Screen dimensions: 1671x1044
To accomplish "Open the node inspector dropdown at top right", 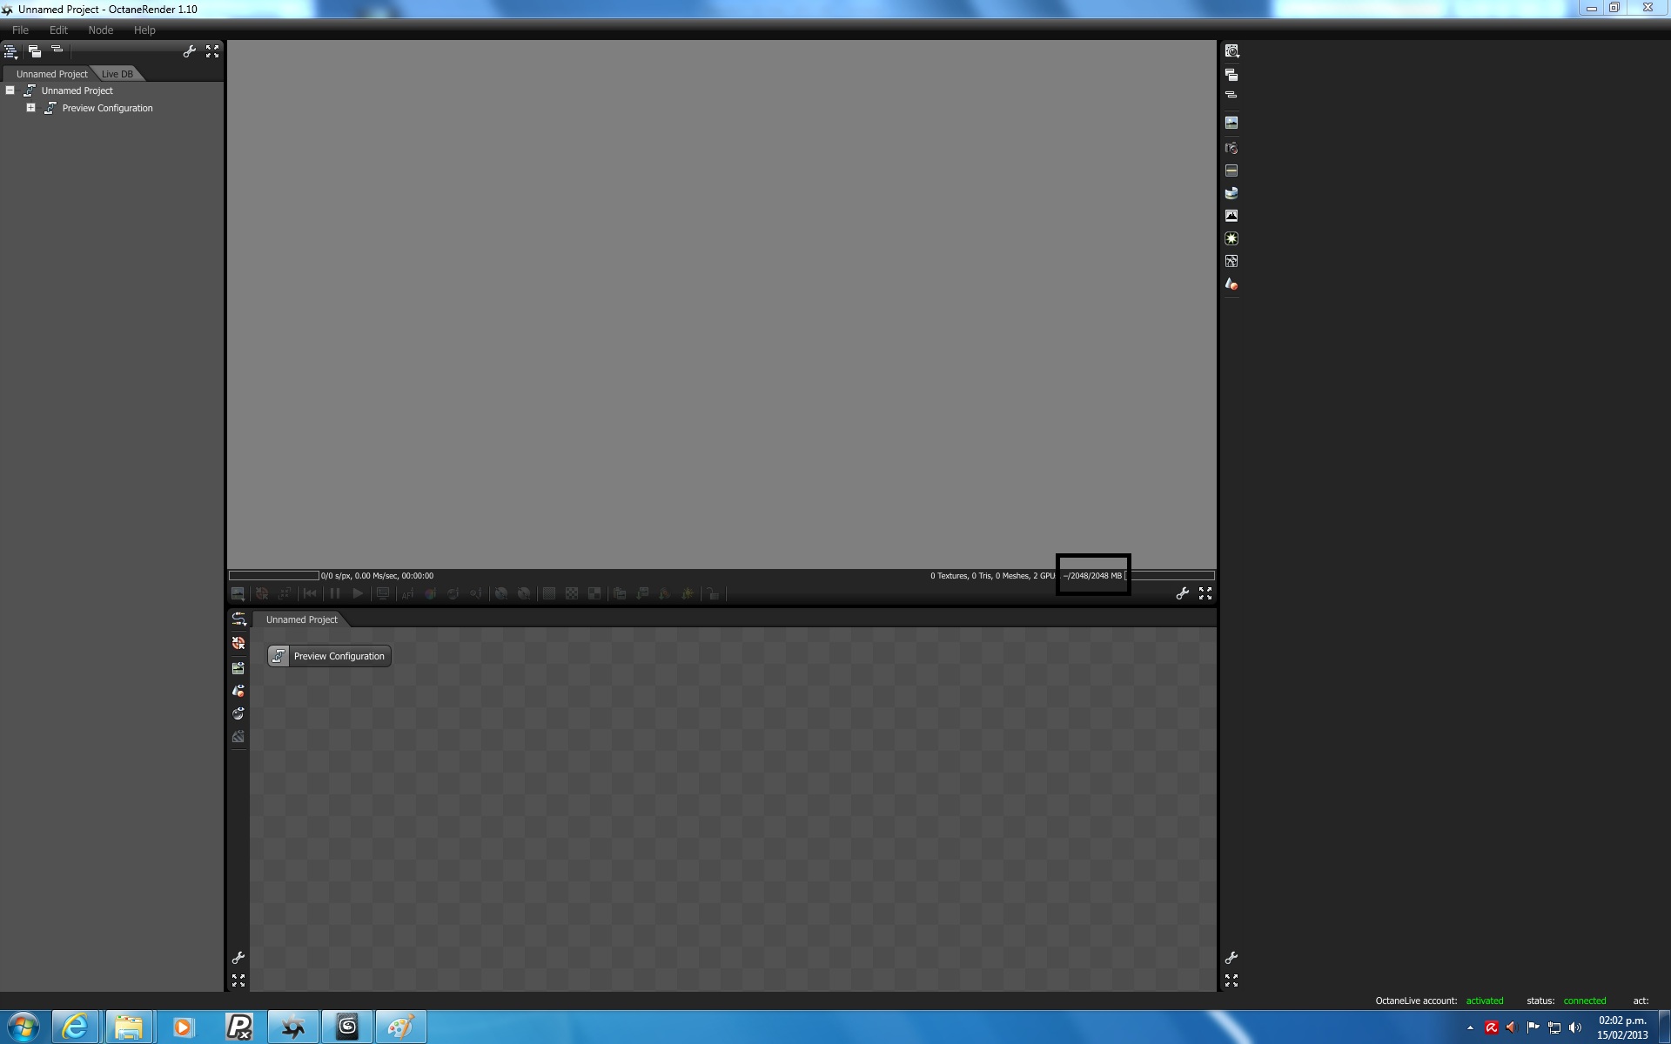I will (x=1231, y=51).
